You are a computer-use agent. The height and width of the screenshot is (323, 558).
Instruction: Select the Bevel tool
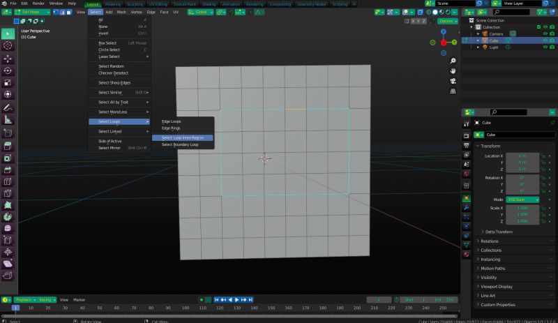(x=8, y=170)
